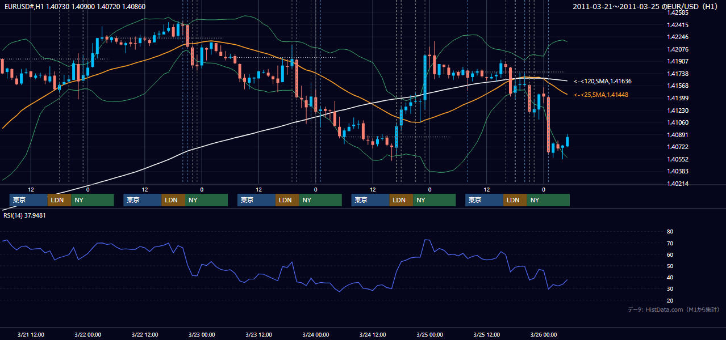Click the 3/26 00:00 time label

(x=544, y=335)
